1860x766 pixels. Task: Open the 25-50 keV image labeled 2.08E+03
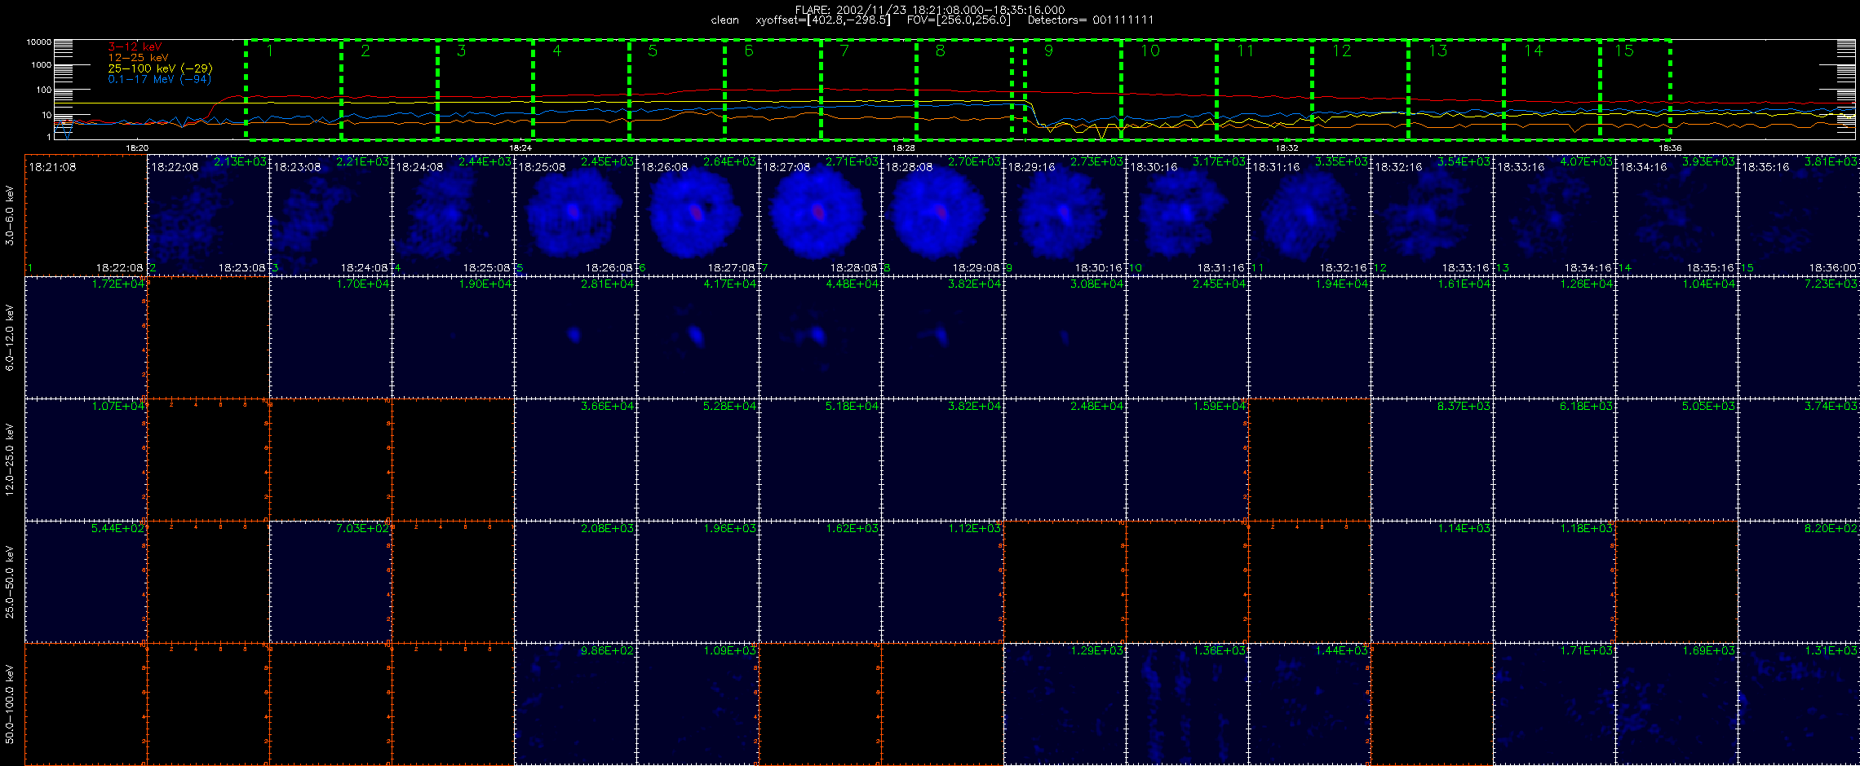[x=575, y=582]
